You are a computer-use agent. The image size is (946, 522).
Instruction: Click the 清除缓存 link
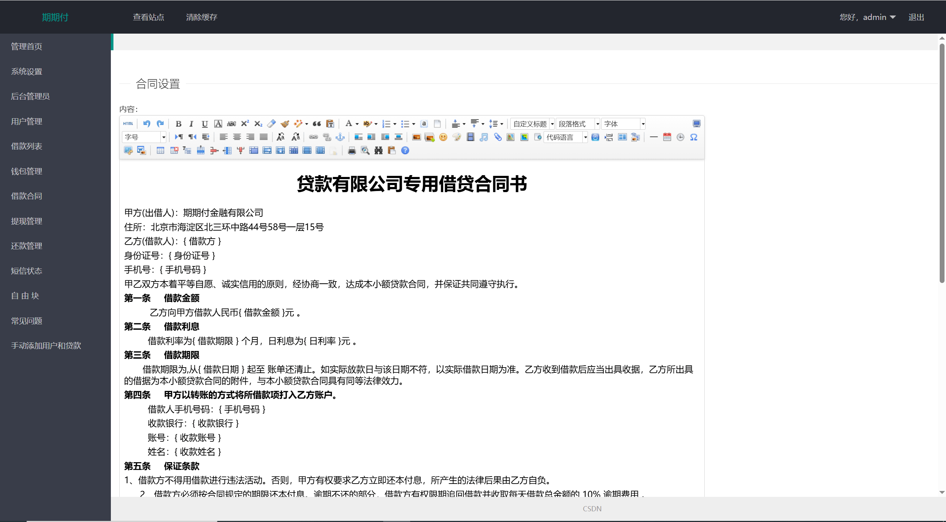(201, 17)
